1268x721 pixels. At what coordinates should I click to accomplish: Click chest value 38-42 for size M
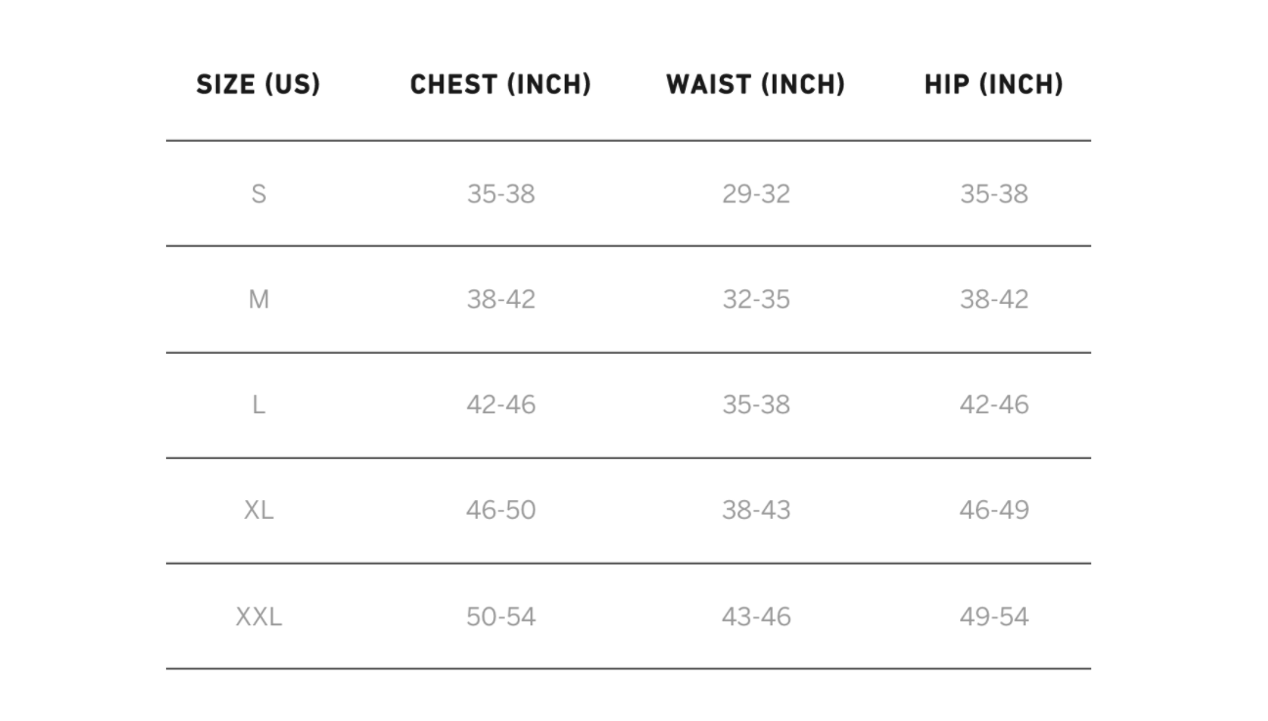[x=501, y=299]
